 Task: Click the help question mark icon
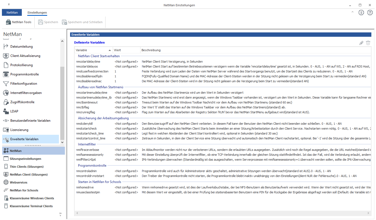(370, 13)
